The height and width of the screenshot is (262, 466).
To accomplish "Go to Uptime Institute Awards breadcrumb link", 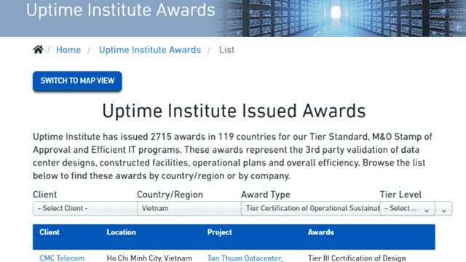I will 150,50.
